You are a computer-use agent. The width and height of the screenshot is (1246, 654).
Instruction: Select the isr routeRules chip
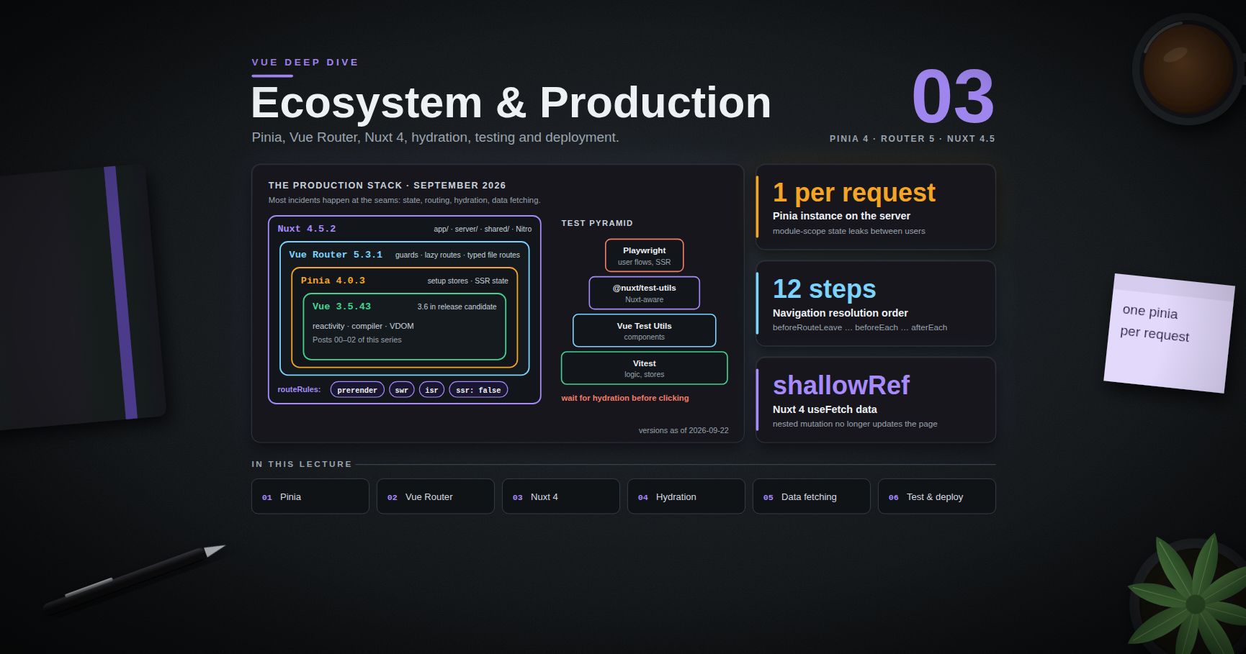[x=431, y=390]
